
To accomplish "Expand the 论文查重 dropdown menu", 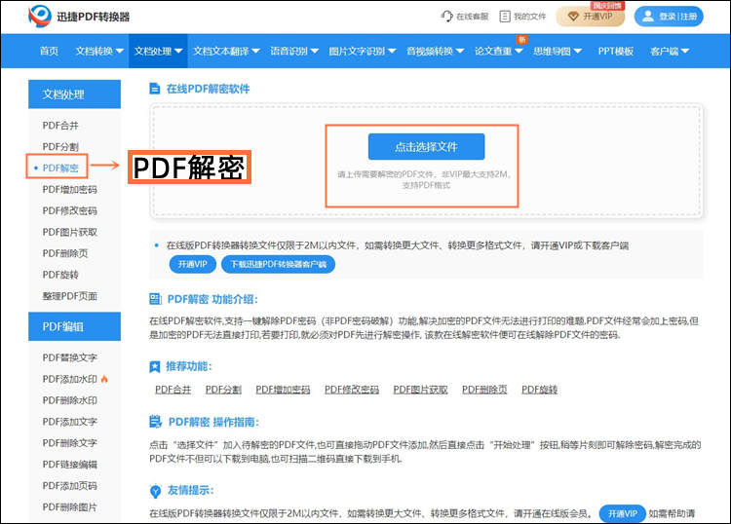I will point(518,52).
